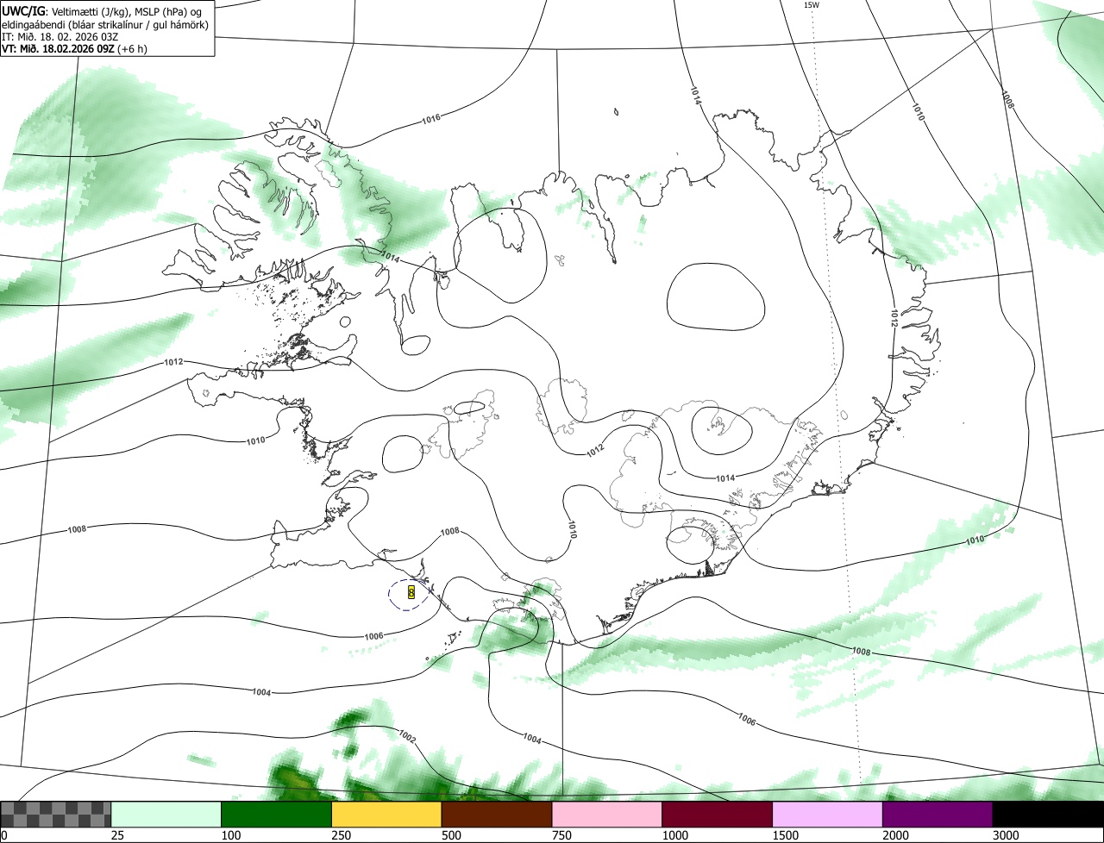Click the legend value "500"
This screenshot has height=843, width=1104.
click(x=451, y=835)
